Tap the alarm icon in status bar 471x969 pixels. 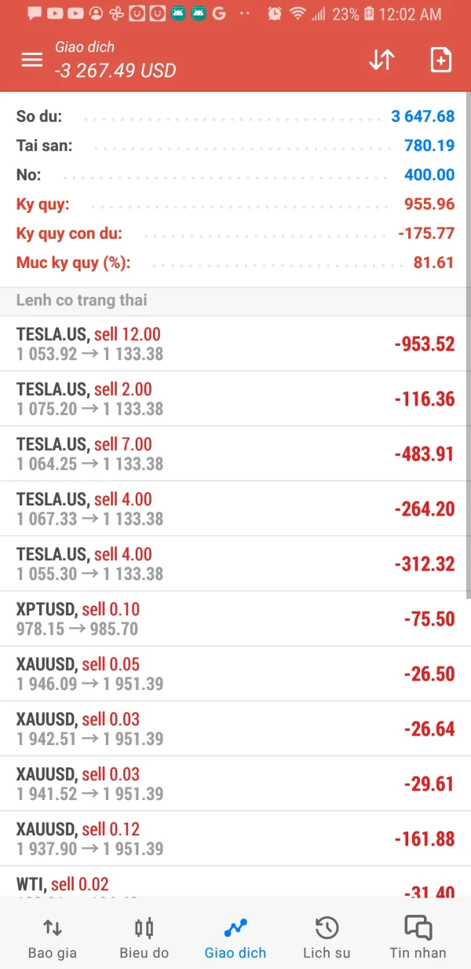275,13
